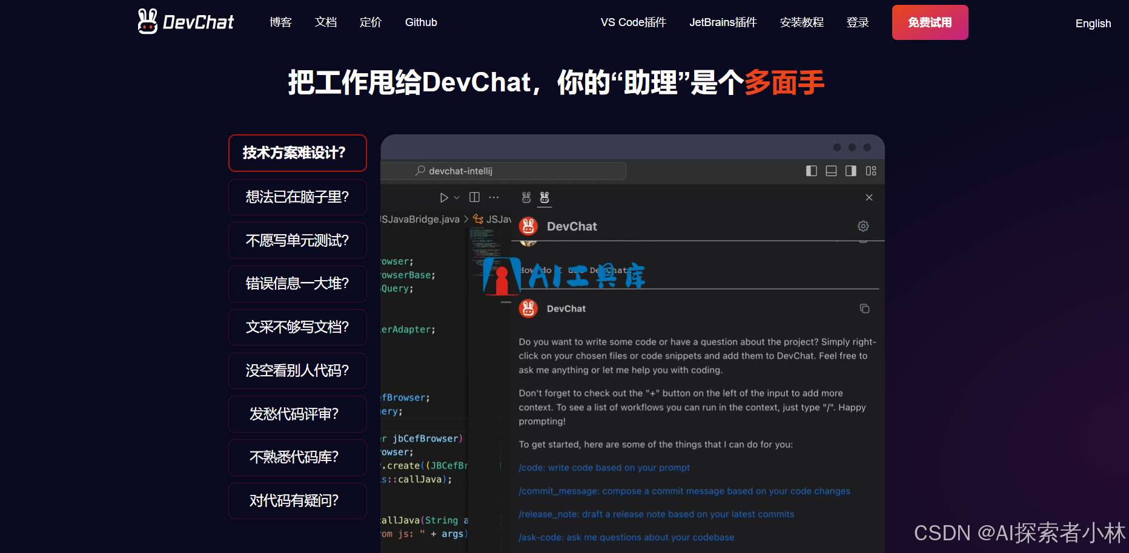1129x553 pixels.
Task: Select the 发愁代码评审? tab
Action: 297,414
